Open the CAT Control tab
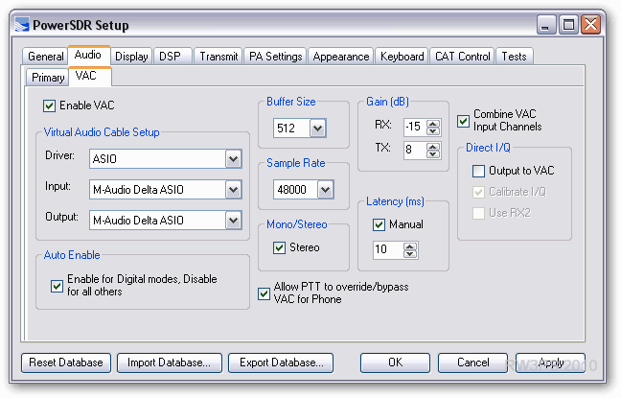The image size is (621, 398). (x=462, y=57)
